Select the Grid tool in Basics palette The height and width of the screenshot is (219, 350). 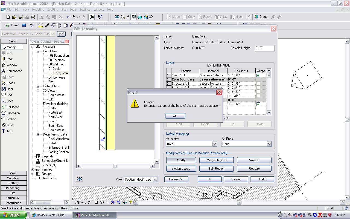pyautogui.click(x=9, y=95)
